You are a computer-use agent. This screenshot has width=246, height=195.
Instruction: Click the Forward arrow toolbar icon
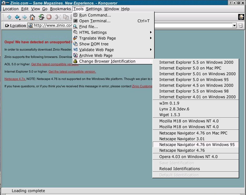click(25, 17)
